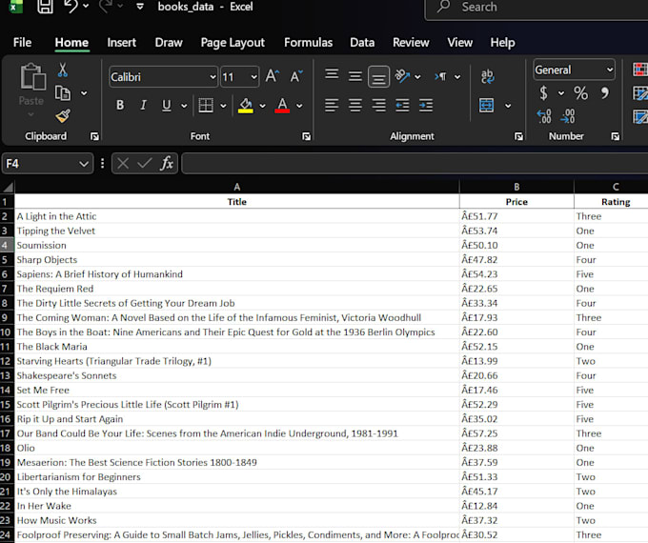
Task: Click the Save icon in the title bar
Action: 45,7
